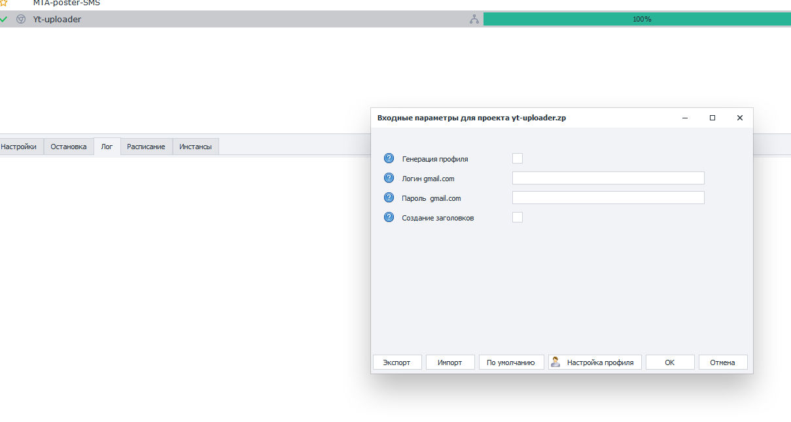
Task: Click the Экспорт button
Action: click(397, 362)
